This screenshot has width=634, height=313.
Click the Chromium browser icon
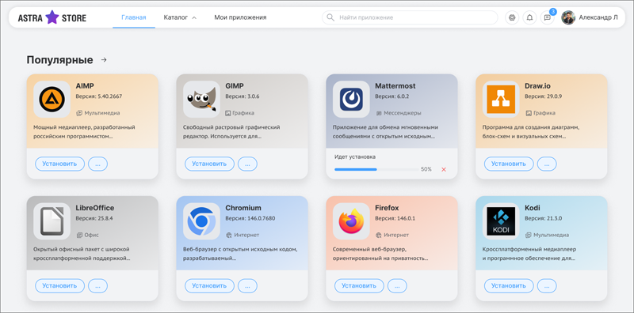(x=201, y=221)
